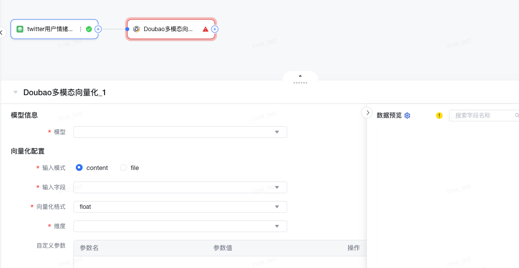Select the Doubao多模态向量化 node
Screen dimensions: 519x268
pos(168,29)
